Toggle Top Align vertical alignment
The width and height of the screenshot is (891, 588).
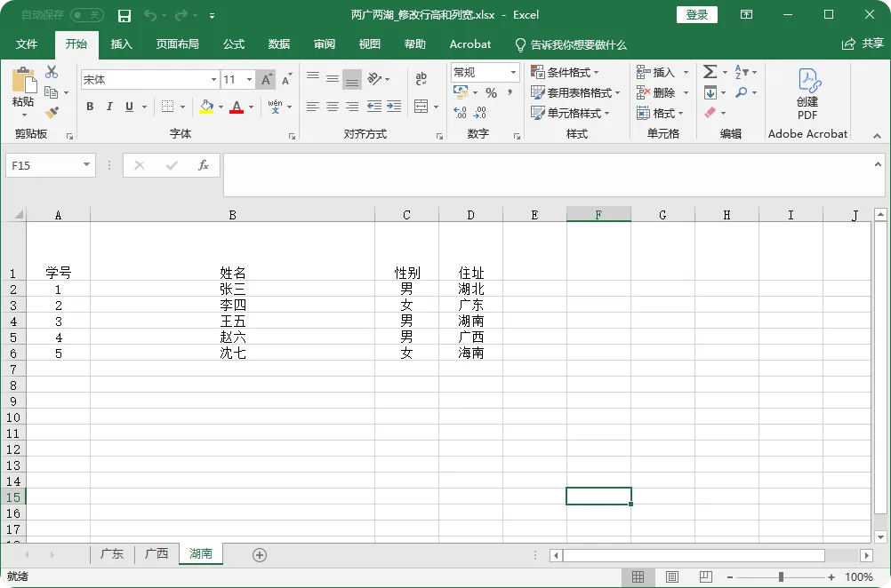coord(312,78)
